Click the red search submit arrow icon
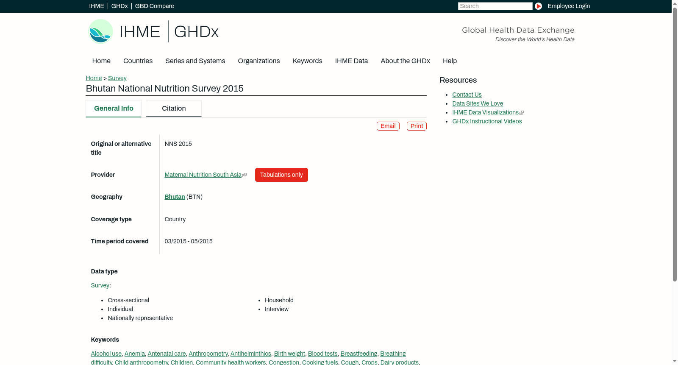Image resolution: width=678 pixels, height=365 pixels. (x=538, y=6)
